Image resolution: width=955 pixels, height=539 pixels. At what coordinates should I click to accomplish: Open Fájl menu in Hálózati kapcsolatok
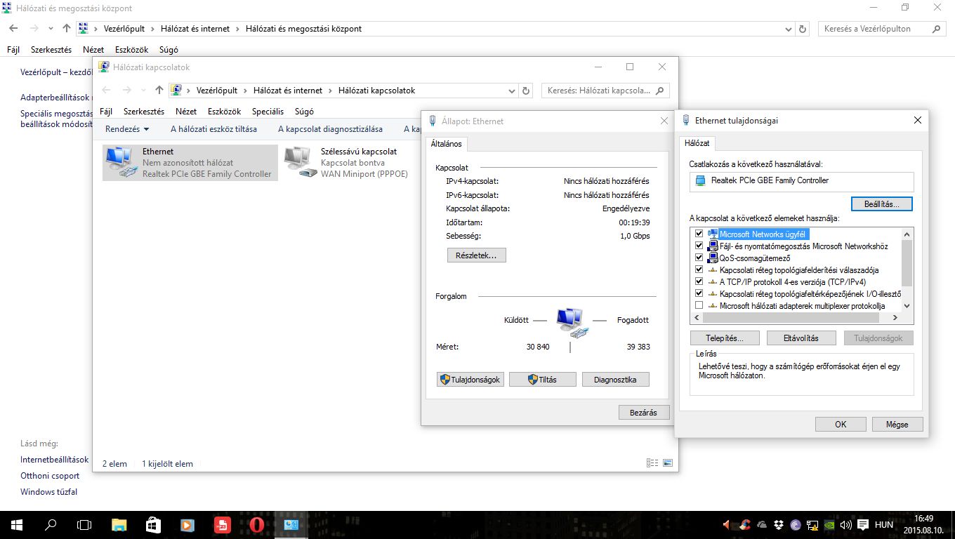coord(106,112)
